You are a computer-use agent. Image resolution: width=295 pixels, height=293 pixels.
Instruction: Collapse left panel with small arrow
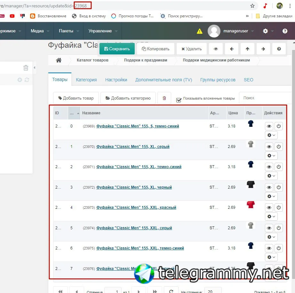coord(35,68)
